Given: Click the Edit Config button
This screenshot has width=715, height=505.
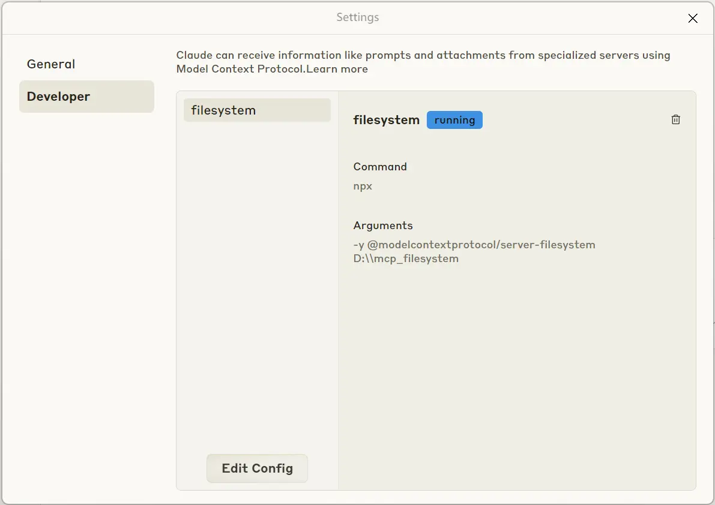Looking at the screenshot, I should [x=257, y=468].
